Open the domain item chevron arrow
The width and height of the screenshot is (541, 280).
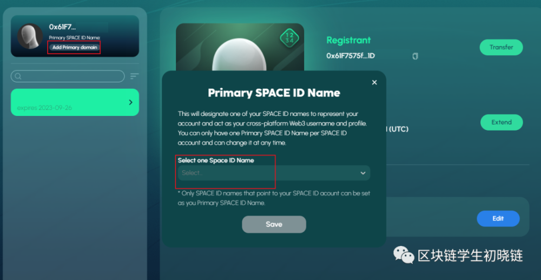pos(130,102)
